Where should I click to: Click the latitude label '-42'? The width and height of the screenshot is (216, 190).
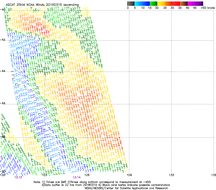pos(3,40)
